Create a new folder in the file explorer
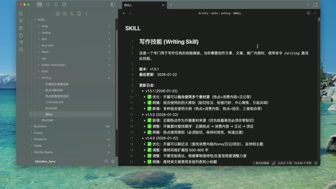The height and width of the screenshot is (189, 336). coord(65,14)
